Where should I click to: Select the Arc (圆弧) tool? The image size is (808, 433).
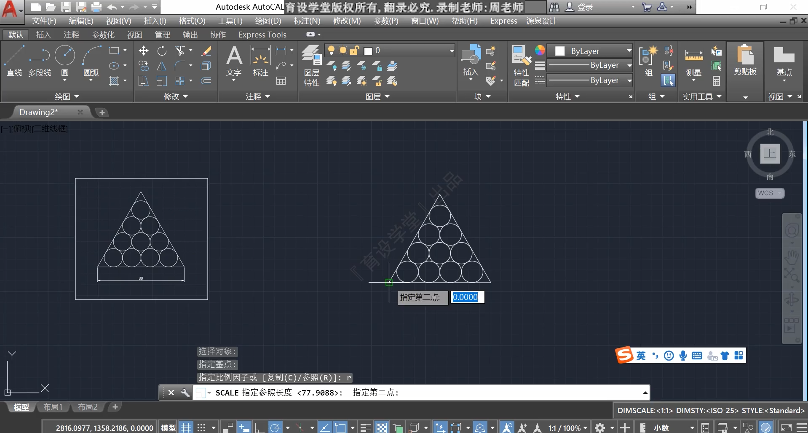click(x=91, y=61)
